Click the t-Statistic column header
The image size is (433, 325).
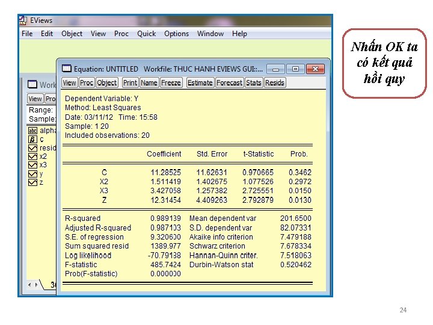click(259, 154)
